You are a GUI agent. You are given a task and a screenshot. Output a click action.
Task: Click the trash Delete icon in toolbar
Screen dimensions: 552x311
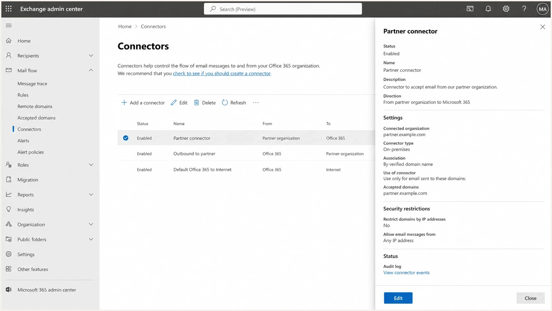click(x=196, y=102)
